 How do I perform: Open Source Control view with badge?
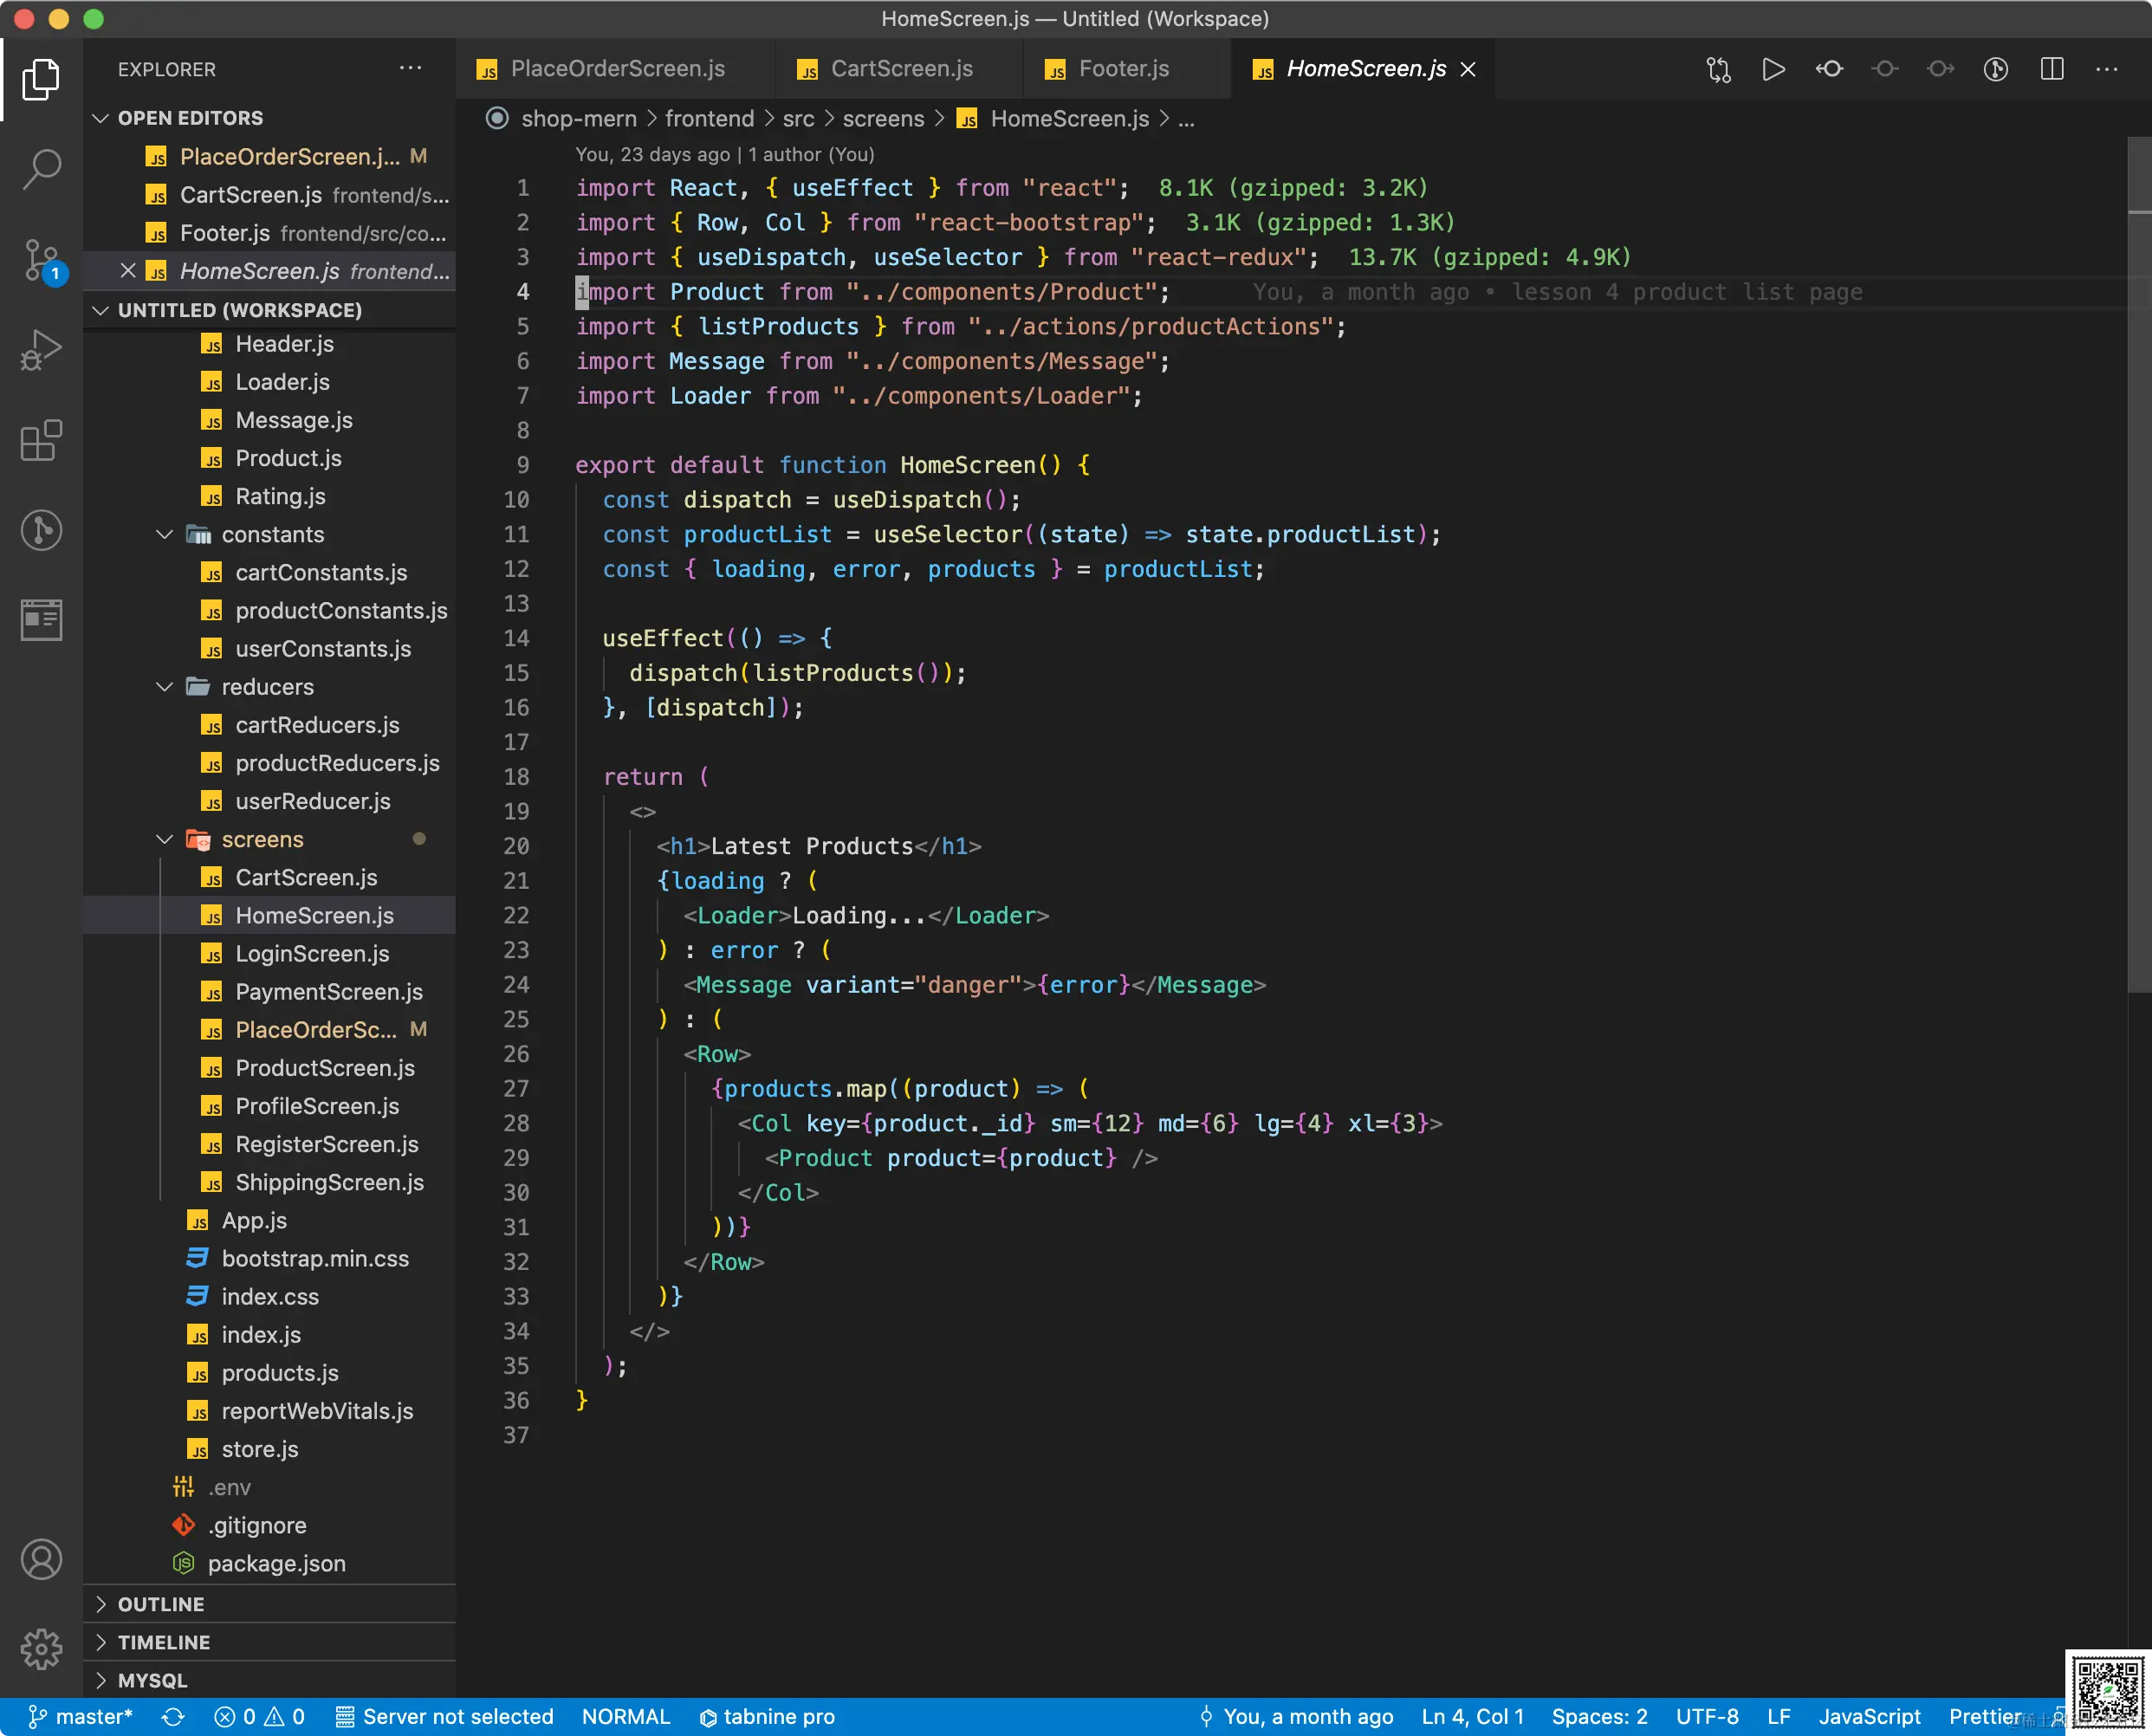pyautogui.click(x=41, y=260)
